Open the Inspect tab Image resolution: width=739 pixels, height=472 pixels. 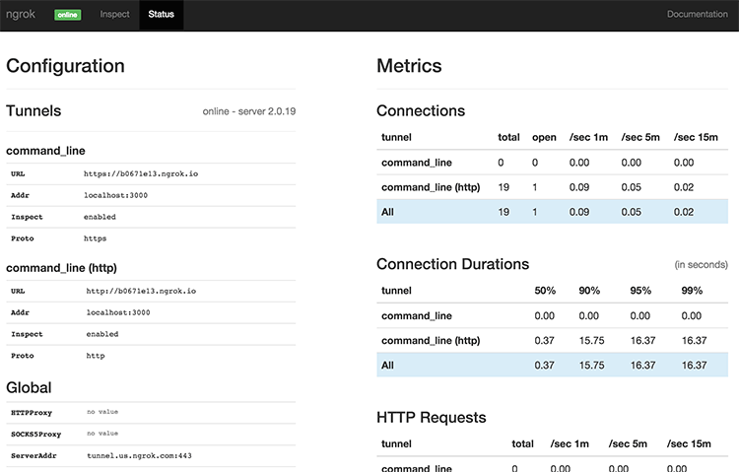click(114, 14)
